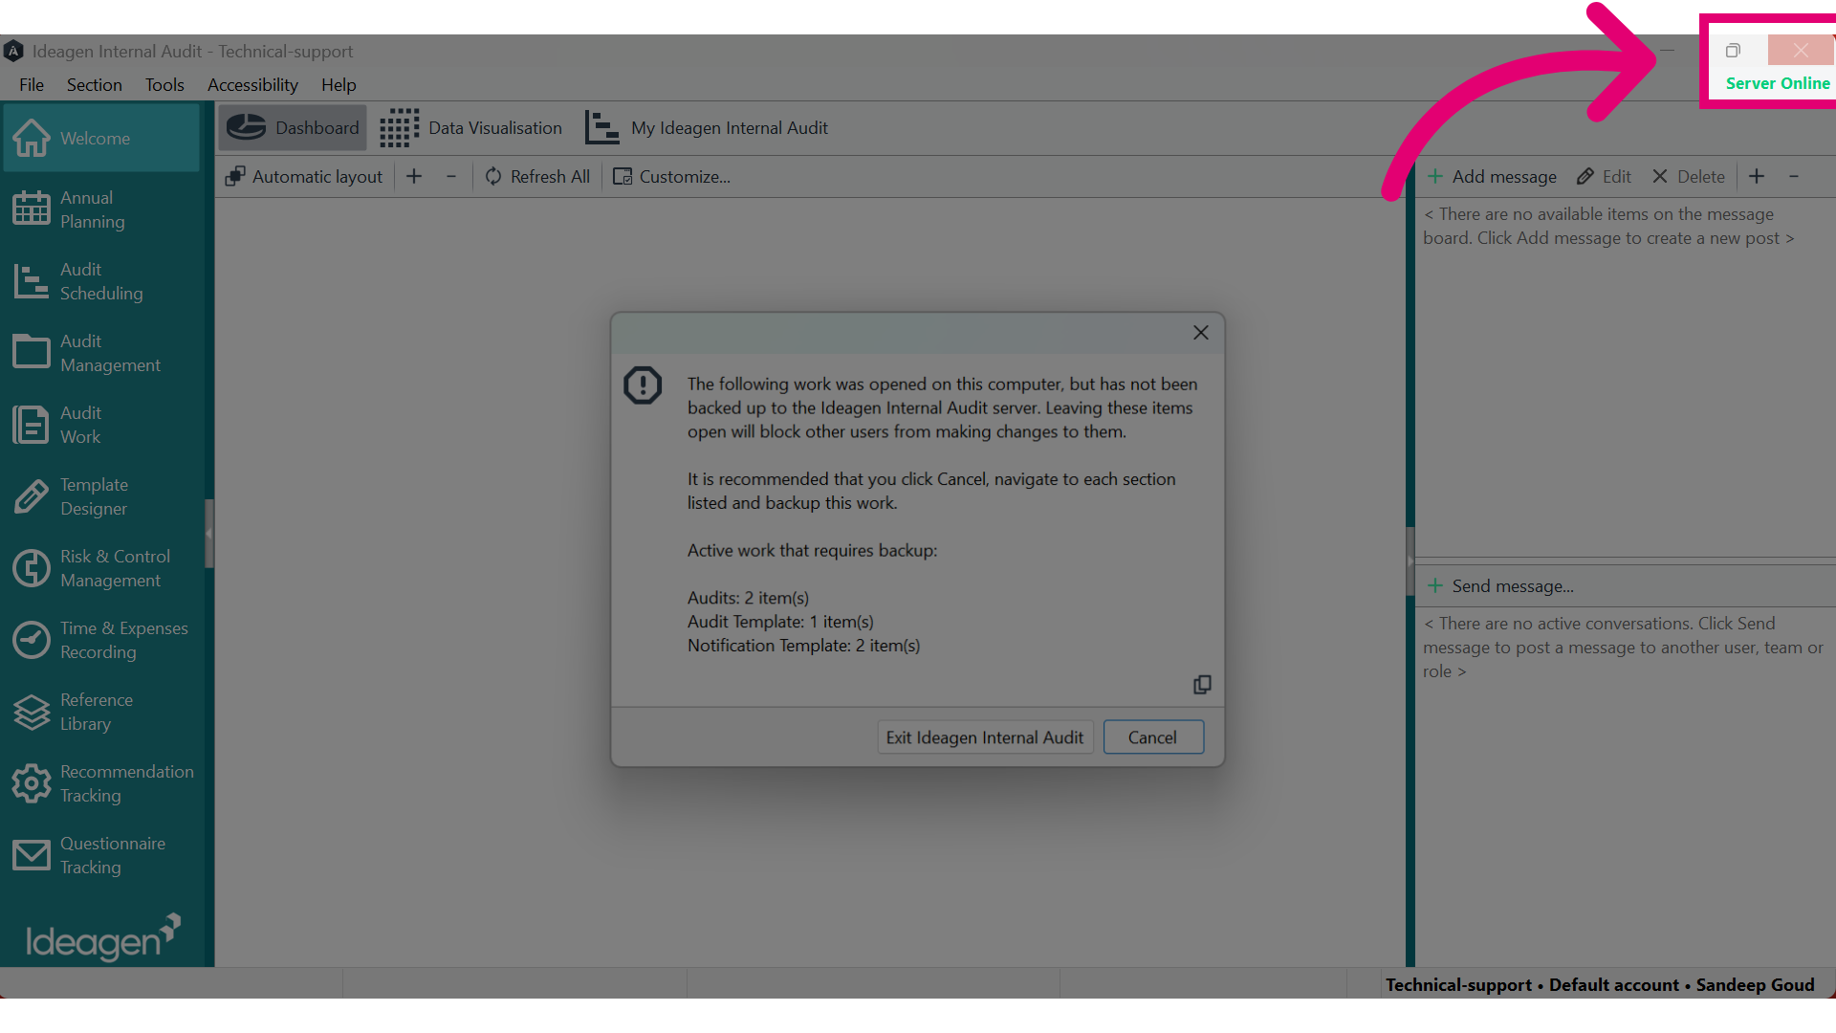Collapse the left navigation sidebar handle
The height and width of the screenshot is (1033, 1836).
click(208, 534)
